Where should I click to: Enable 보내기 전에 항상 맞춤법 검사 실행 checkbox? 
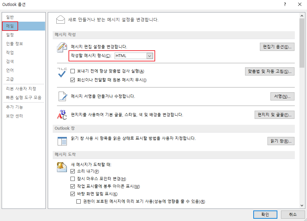[73, 71]
